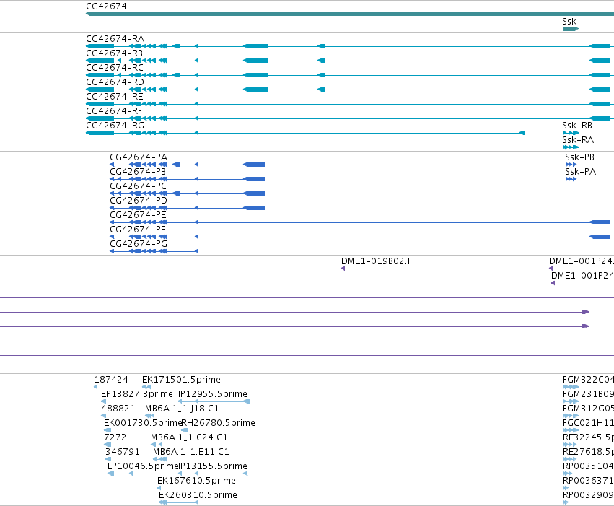Select protein CG42674-PE label

(139, 215)
